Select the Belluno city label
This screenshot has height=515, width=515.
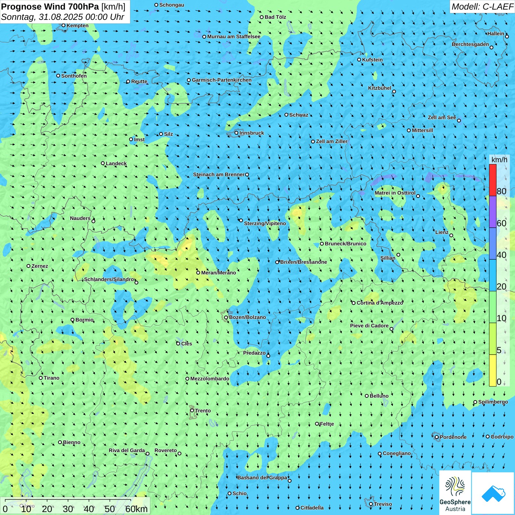point(379,396)
